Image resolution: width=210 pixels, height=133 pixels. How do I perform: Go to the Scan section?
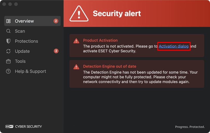tap(20, 31)
